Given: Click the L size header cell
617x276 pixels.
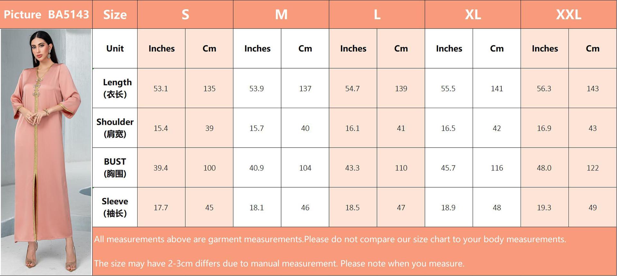Looking at the screenshot, I should pos(377,14).
